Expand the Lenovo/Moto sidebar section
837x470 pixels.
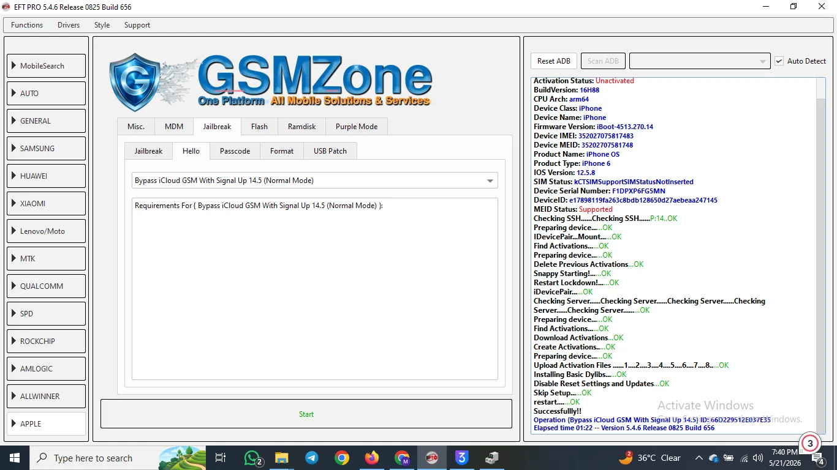(x=47, y=231)
